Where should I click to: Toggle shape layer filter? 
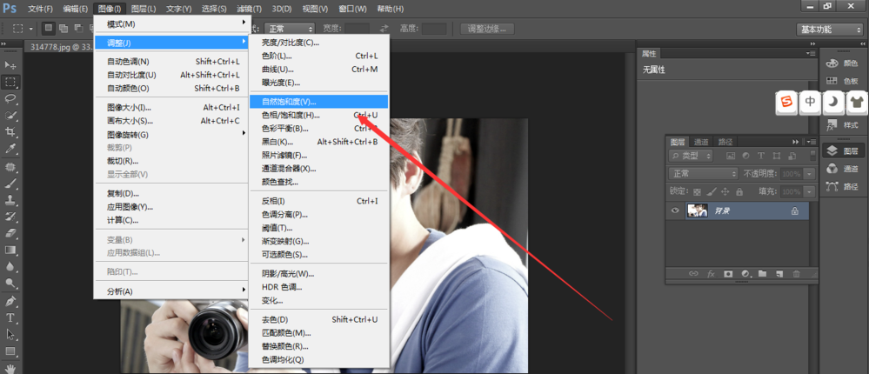click(777, 156)
